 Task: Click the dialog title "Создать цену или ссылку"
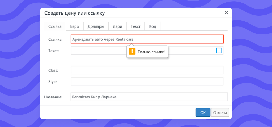[x=74, y=13]
